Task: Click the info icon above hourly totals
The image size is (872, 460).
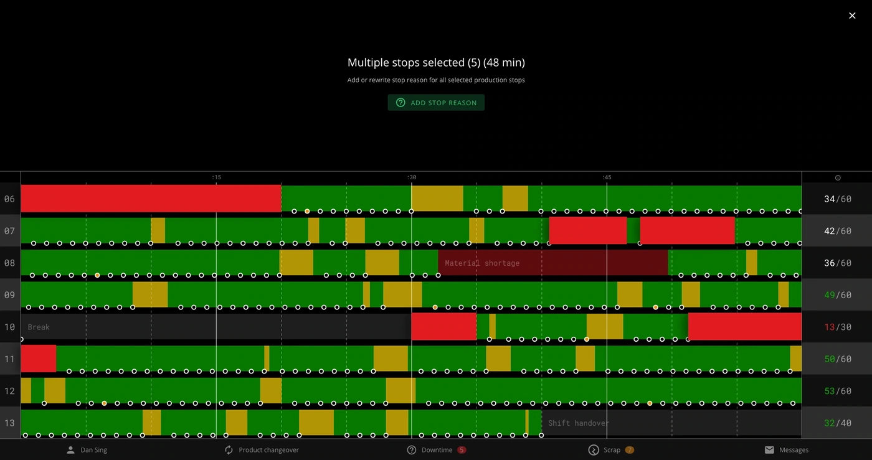Action: [x=838, y=178]
